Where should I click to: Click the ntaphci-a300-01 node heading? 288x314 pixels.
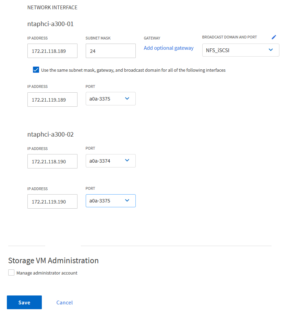coord(50,24)
